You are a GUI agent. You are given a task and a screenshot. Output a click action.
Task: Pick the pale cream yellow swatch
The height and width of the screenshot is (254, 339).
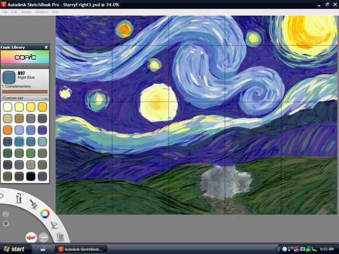(x=8, y=107)
